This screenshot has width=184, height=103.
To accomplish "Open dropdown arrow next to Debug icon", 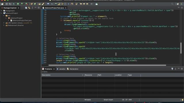I will [16, 4].
